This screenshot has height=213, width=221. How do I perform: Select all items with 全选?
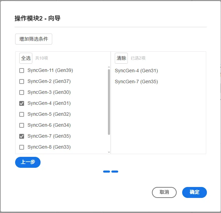tap(26, 58)
